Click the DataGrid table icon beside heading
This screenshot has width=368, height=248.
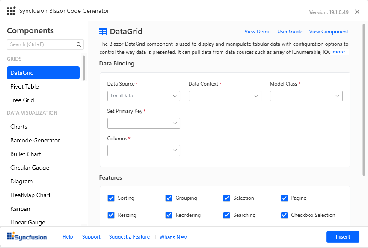(103, 32)
